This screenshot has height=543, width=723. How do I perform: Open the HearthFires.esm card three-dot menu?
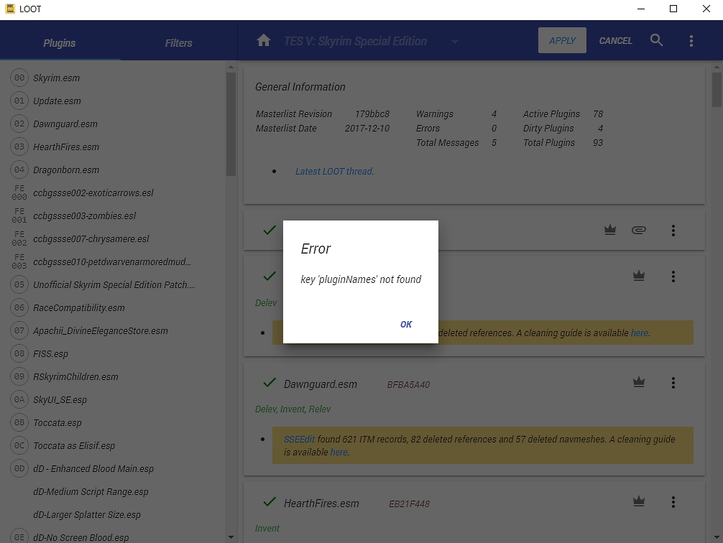673,501
